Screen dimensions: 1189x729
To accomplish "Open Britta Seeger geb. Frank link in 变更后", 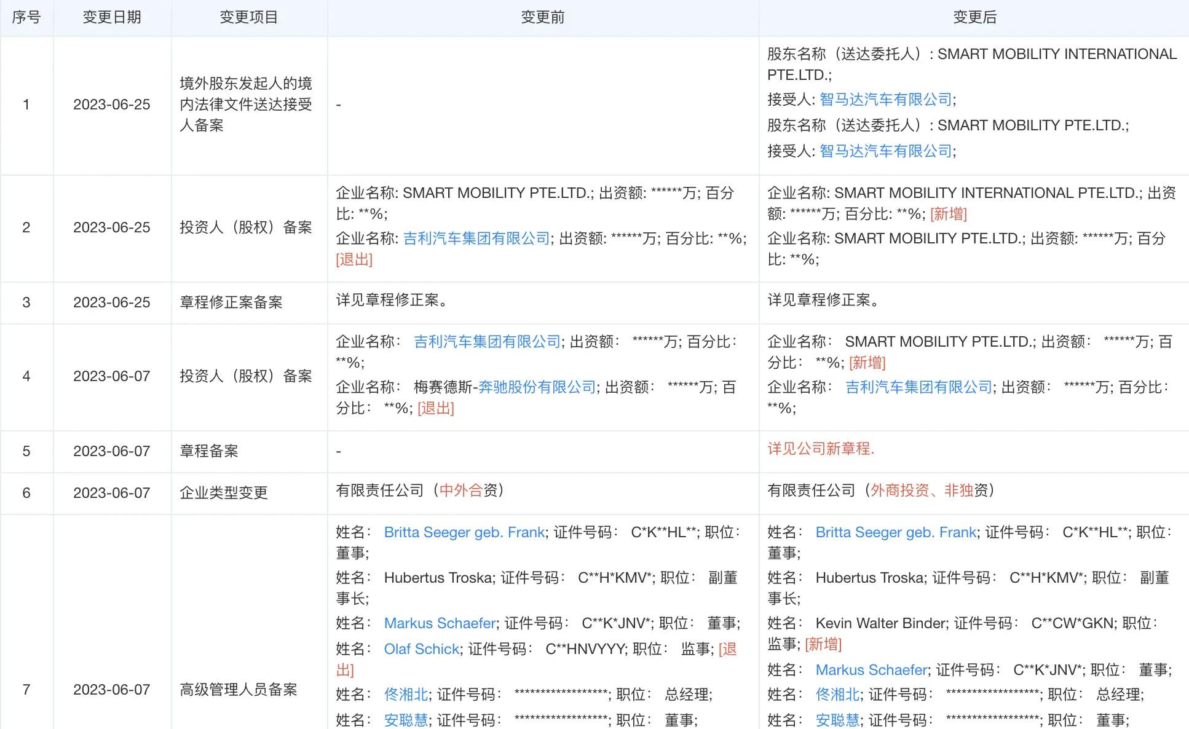I will point(896,532).
